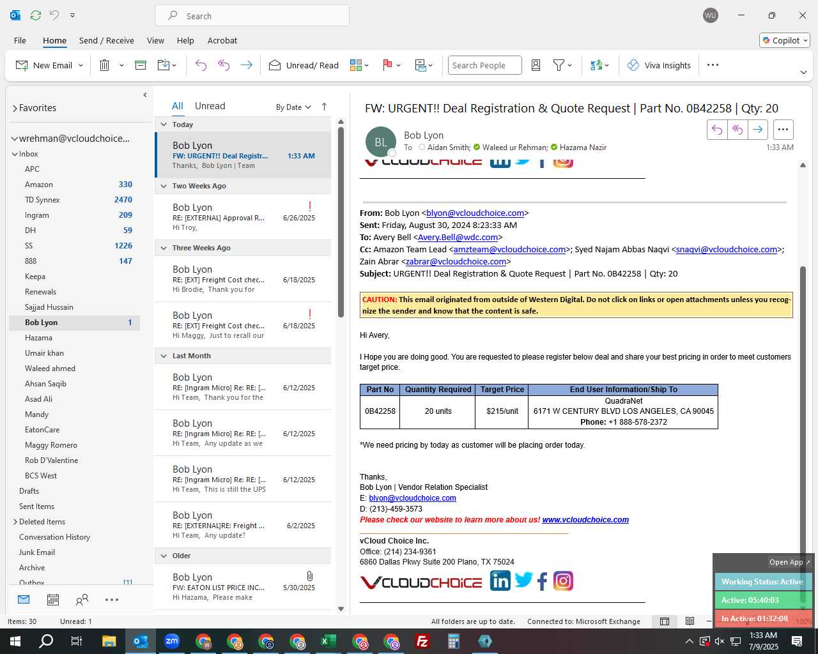This screenshot has width=818, height=654.
Task: Open the By Date sort dropdown
Action: click(293, 107)
